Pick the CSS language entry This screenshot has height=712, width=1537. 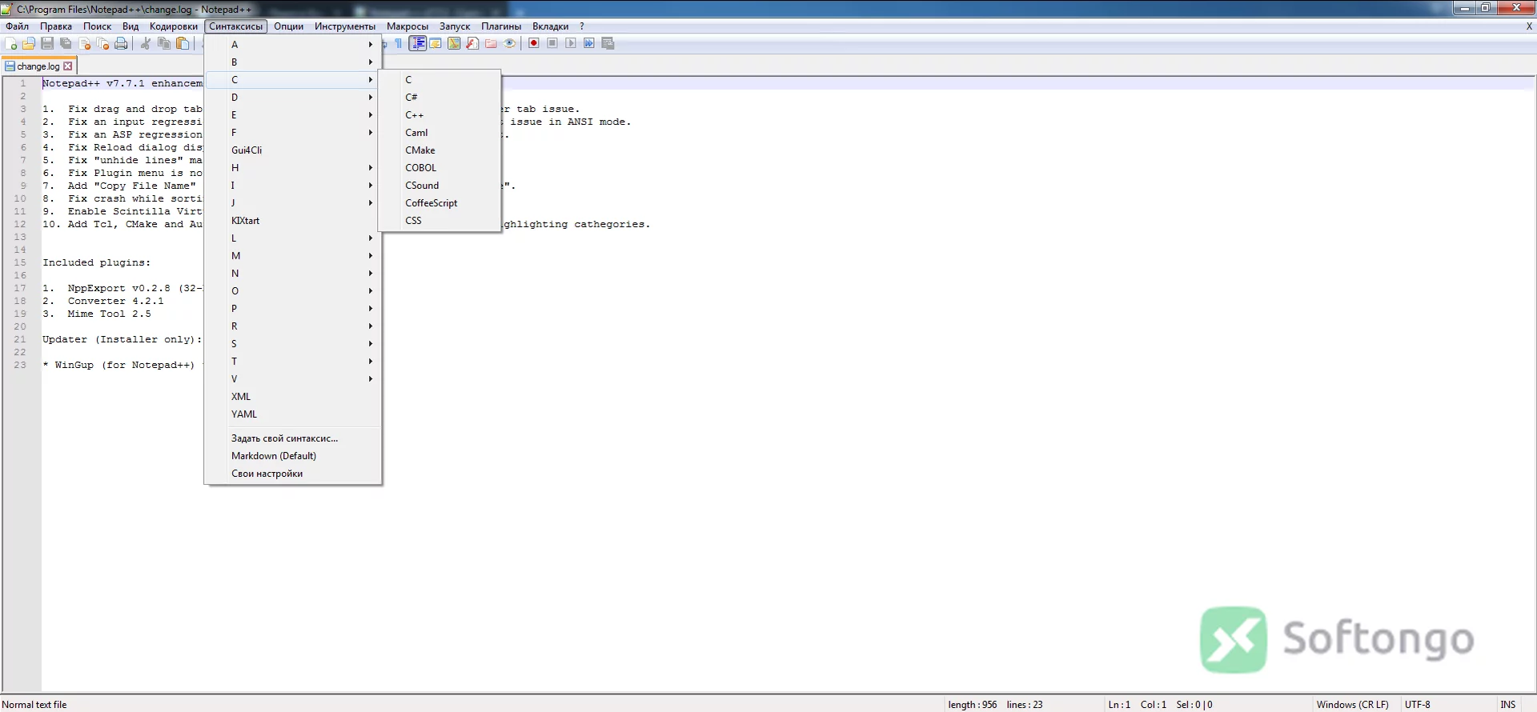click(x=439, y=221)
